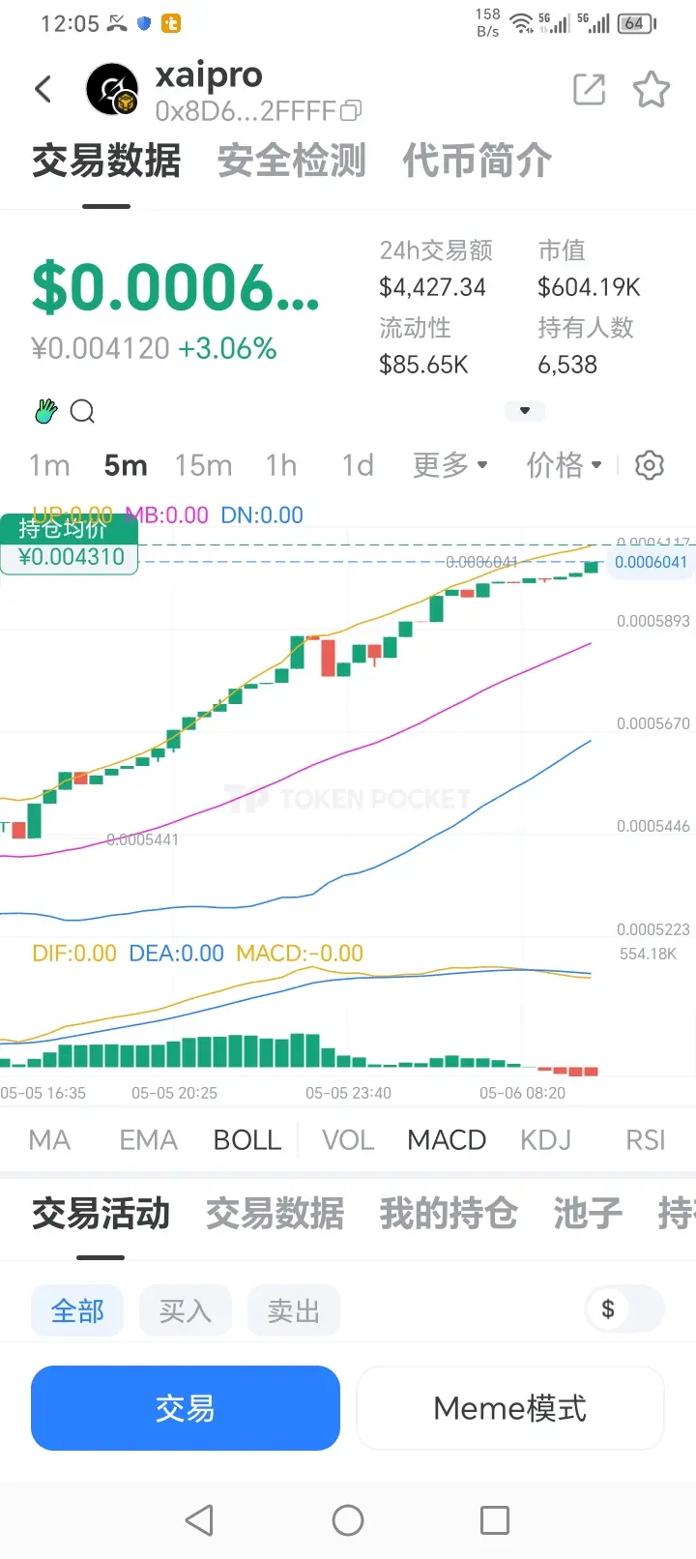Collapse the stats with the small down arrow
The height and width of the screenshot is (1559, 696).
[525, 410]
